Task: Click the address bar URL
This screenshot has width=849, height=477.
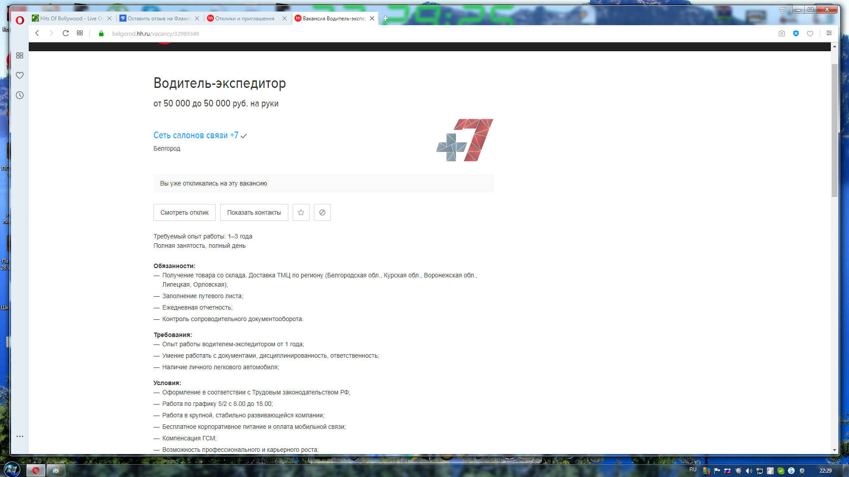Action: click(x=155, y=34)
